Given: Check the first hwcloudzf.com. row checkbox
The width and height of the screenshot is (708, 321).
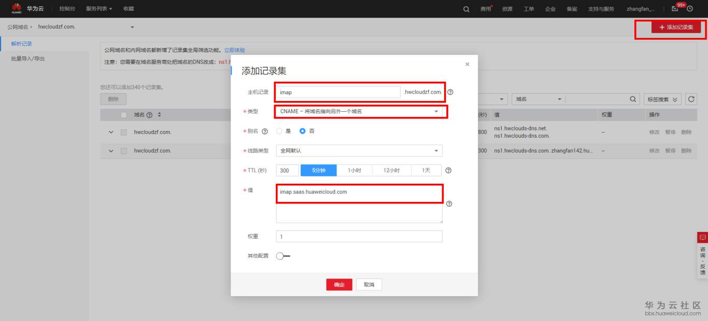Looking at the screenshot, I should tap(123, 133).
